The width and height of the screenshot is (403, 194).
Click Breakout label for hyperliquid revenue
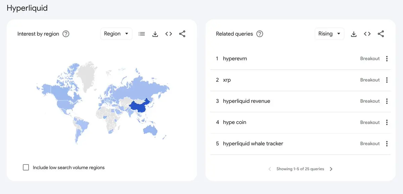tap(370, 101)
